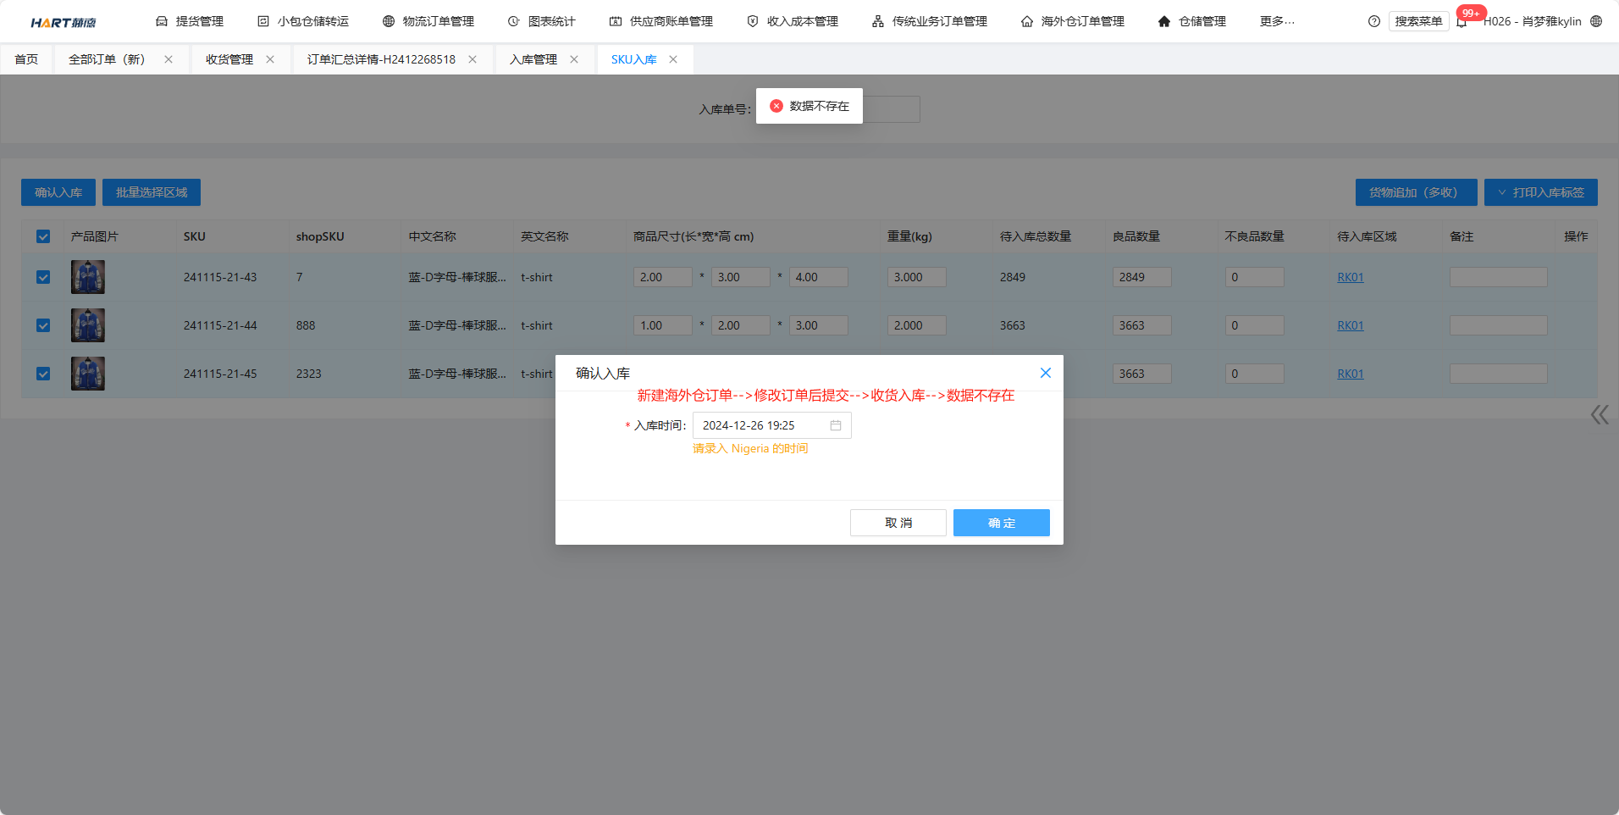This screenshot has height=815, width=1619.
Task: Switch to the 入库管理 tab
Action: pos(533,59)
